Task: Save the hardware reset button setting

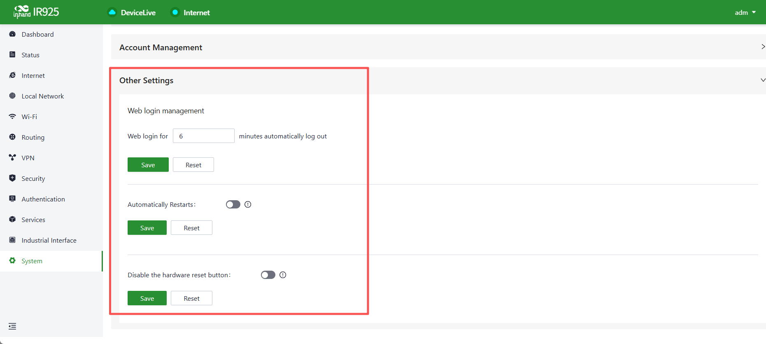Action: pyautogui.click(x=147, y=298)
